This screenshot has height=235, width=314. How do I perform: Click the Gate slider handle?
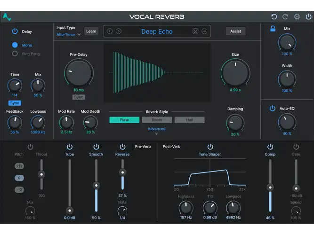[x=296, y=188]
